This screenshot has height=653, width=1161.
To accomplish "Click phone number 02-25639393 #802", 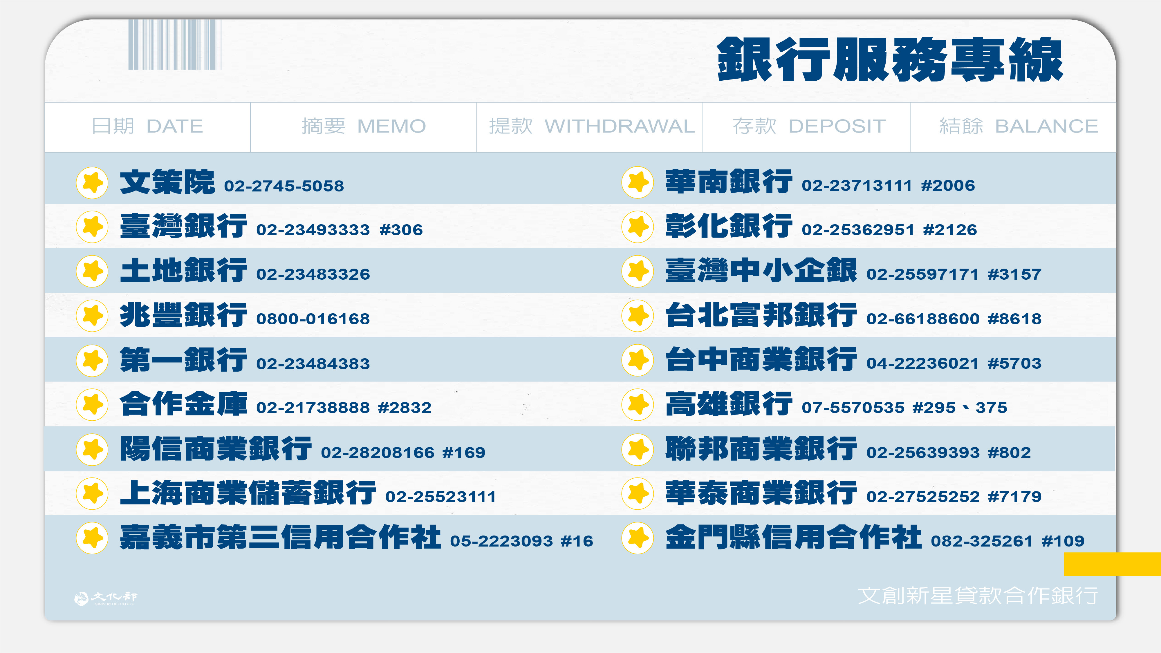I will [x=949, y=453].
